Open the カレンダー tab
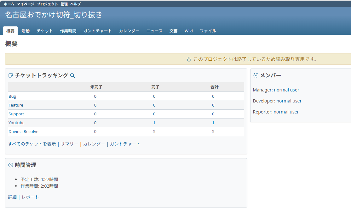This screenshot has width=351, height=215. pyautogui.click(x=129, y=31)
